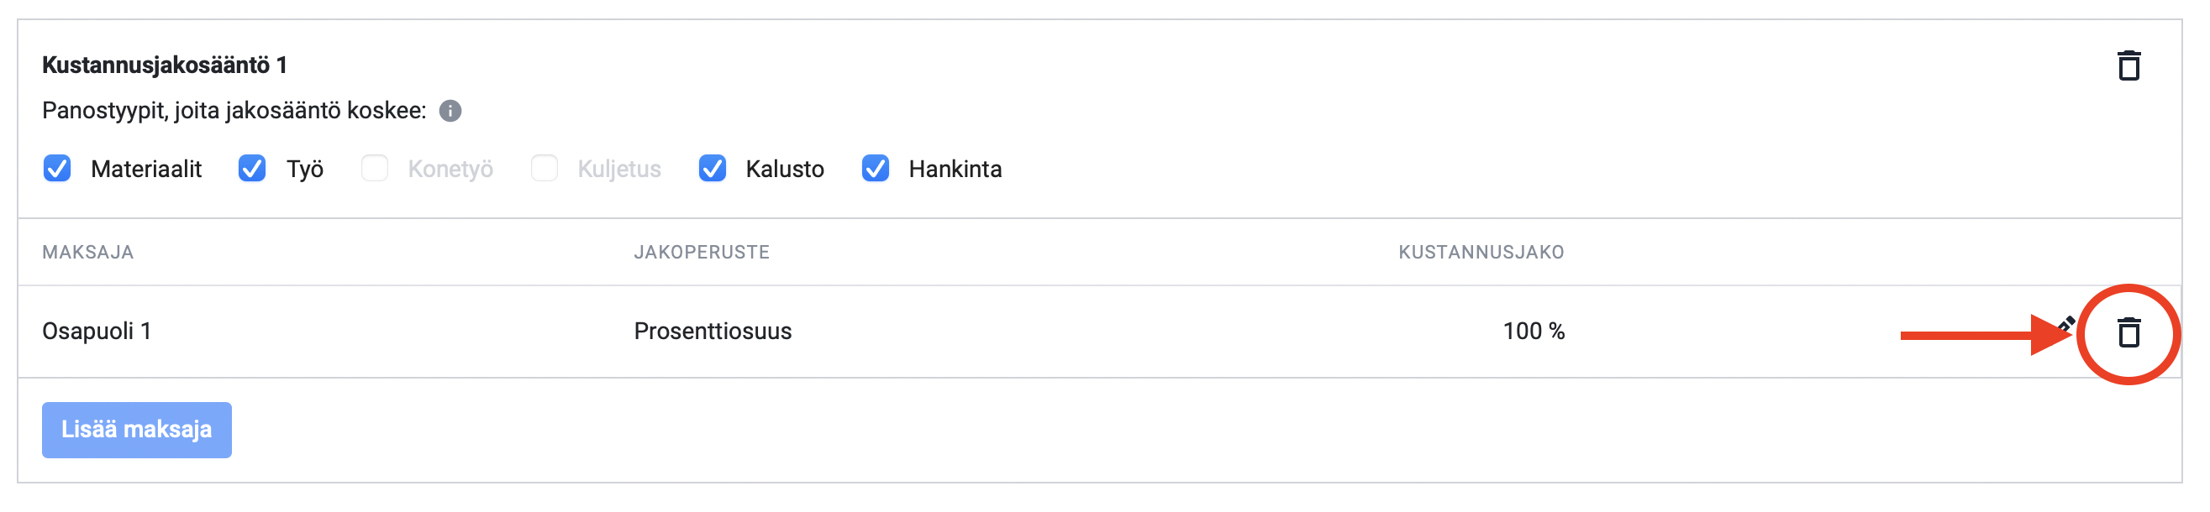Select the Osapuoli 1 payer cell
The width and height of the screenshot is (2210, 512).
point(97,331)
